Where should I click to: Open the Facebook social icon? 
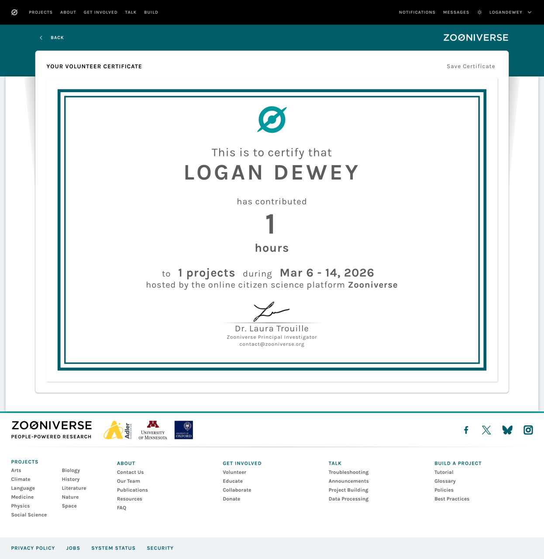point(466,430)
